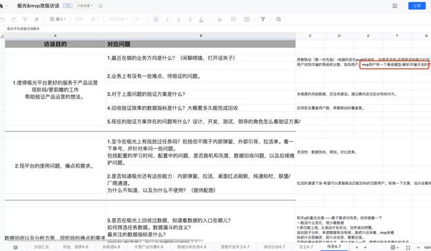Select the 访谈目的 header cell
The width and height of the screenshot is (431, 251).
[55, 44]
